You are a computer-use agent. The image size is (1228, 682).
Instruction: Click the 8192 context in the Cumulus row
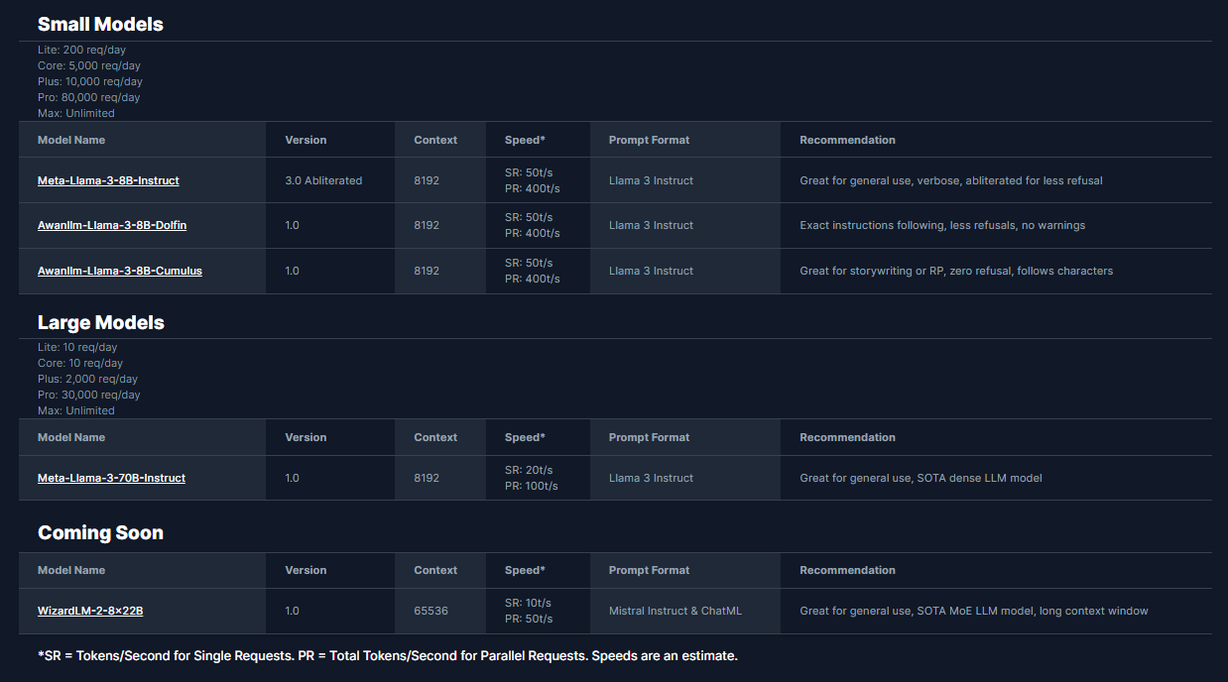(x=427, y=271)
